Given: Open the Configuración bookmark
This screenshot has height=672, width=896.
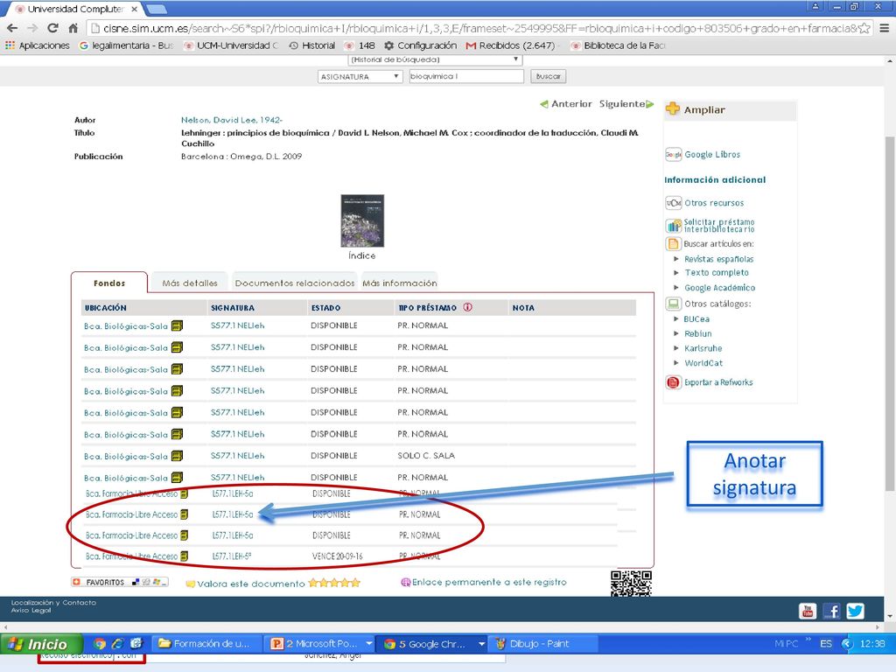Looking at the screenshot, I should pos(421,45).
